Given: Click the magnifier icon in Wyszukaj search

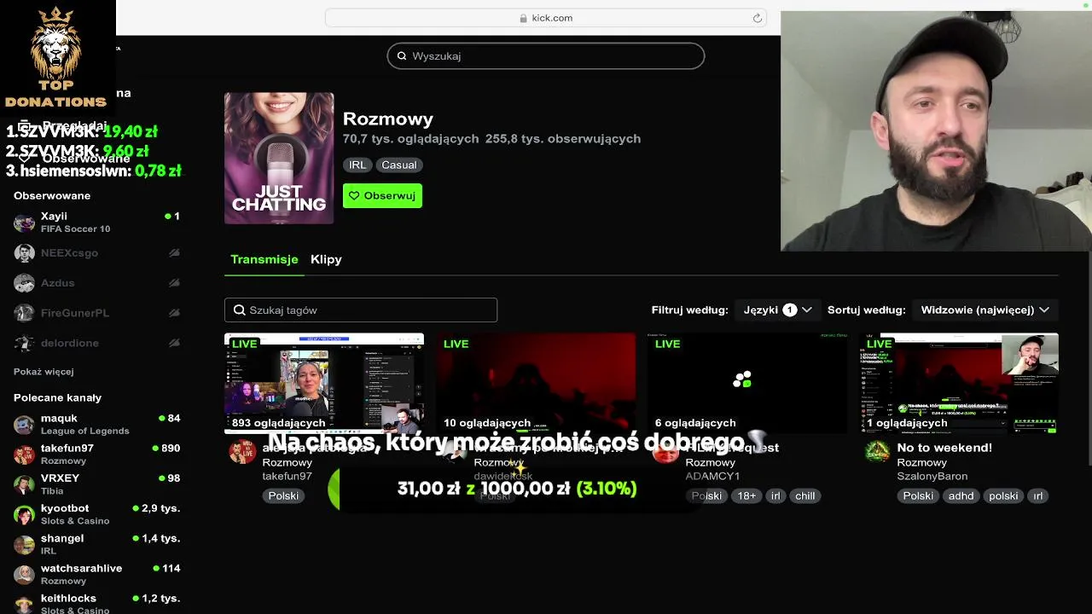Looking at the screenshot, I should point(402,56).
